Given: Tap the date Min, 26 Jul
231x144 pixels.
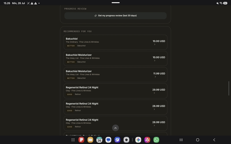Looking at the screenshot, I should 18,3.
